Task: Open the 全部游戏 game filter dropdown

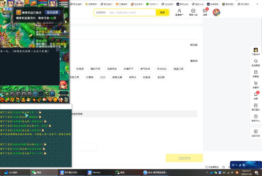Action: click(x=101, y=13)
